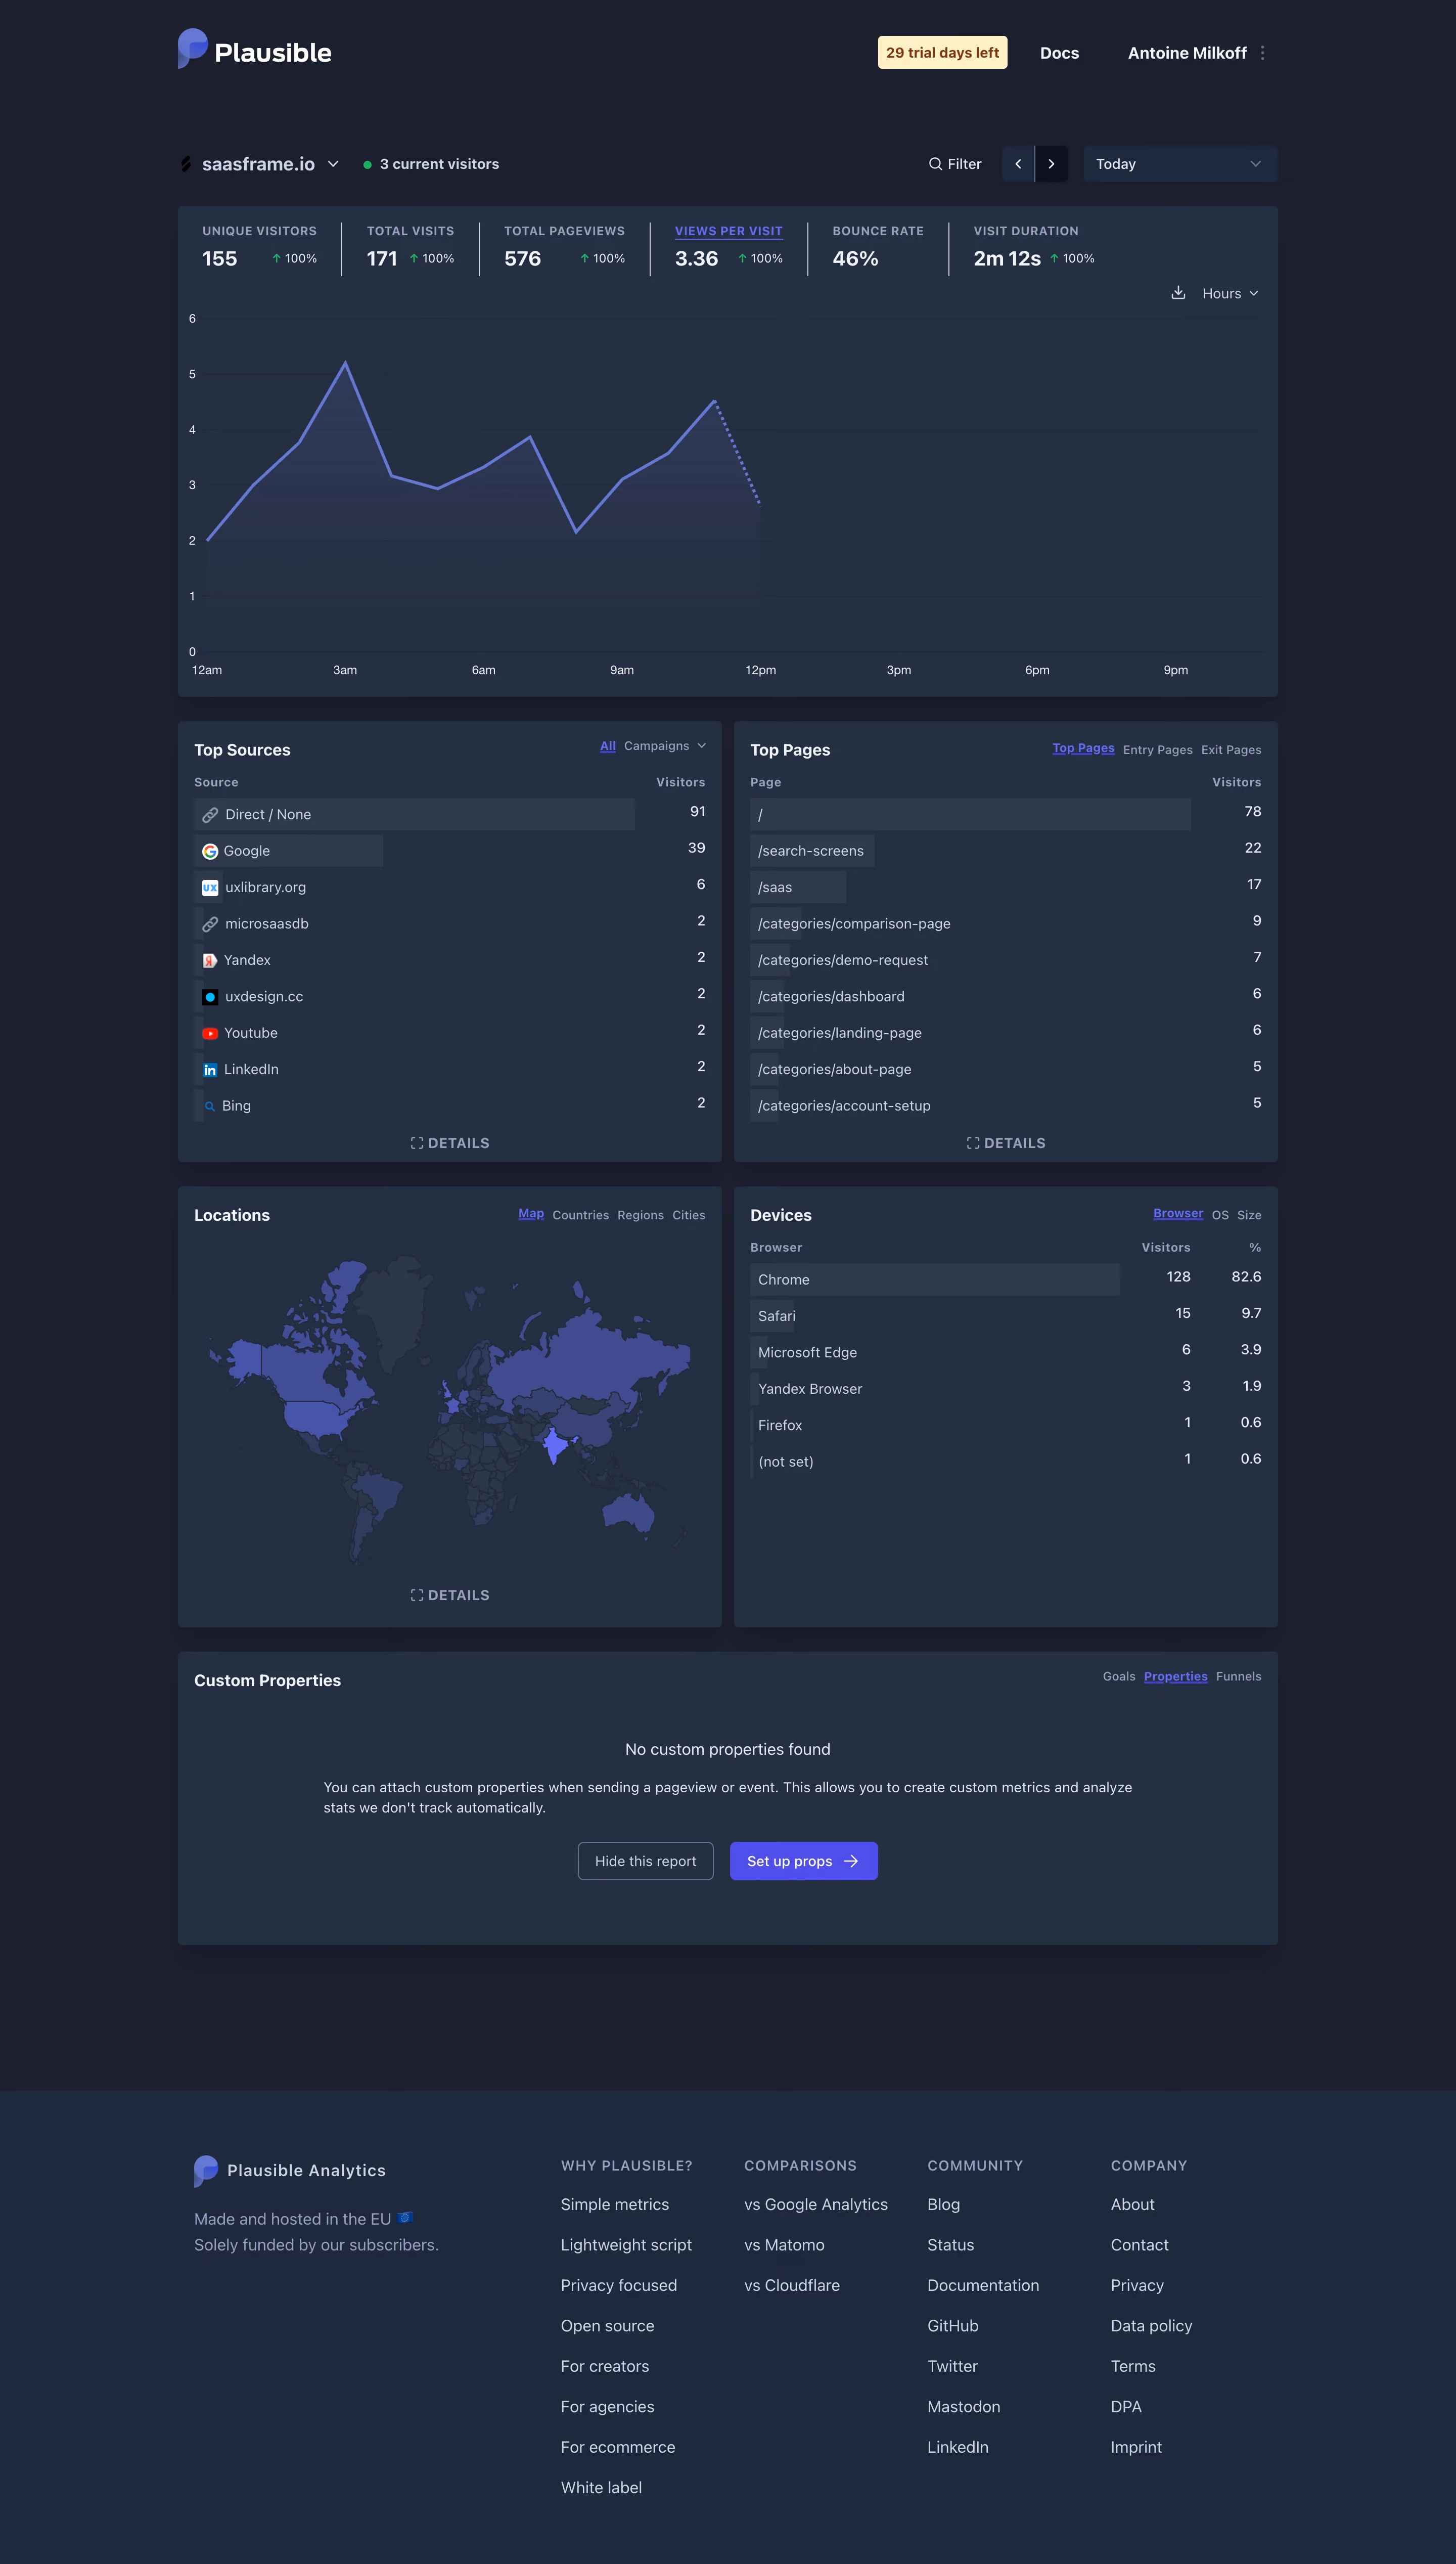
Task: Click the saasframe.io site favicon
Action: pyautogui.click(x=186, y=164)
